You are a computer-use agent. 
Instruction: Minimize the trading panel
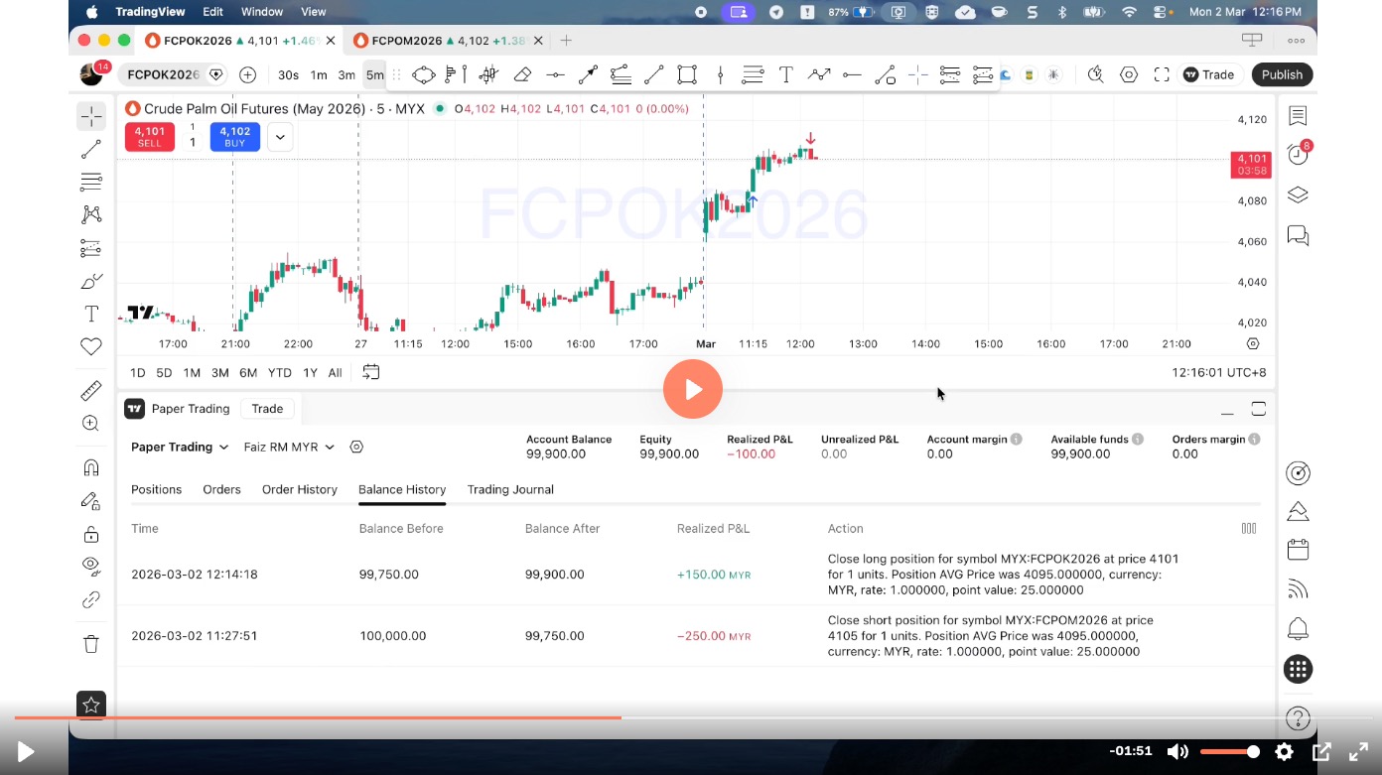[1227, 410]
